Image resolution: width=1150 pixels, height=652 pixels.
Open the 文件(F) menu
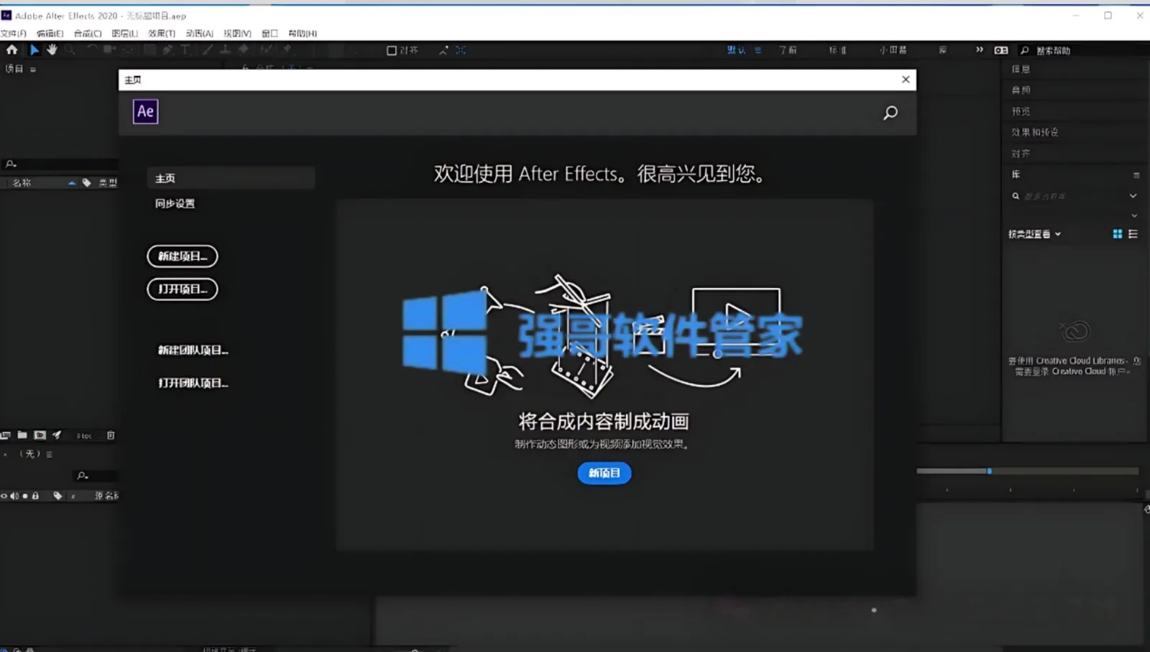coord(14,33)
